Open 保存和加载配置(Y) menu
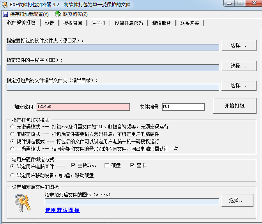262x224 pixels. (29, 14)
